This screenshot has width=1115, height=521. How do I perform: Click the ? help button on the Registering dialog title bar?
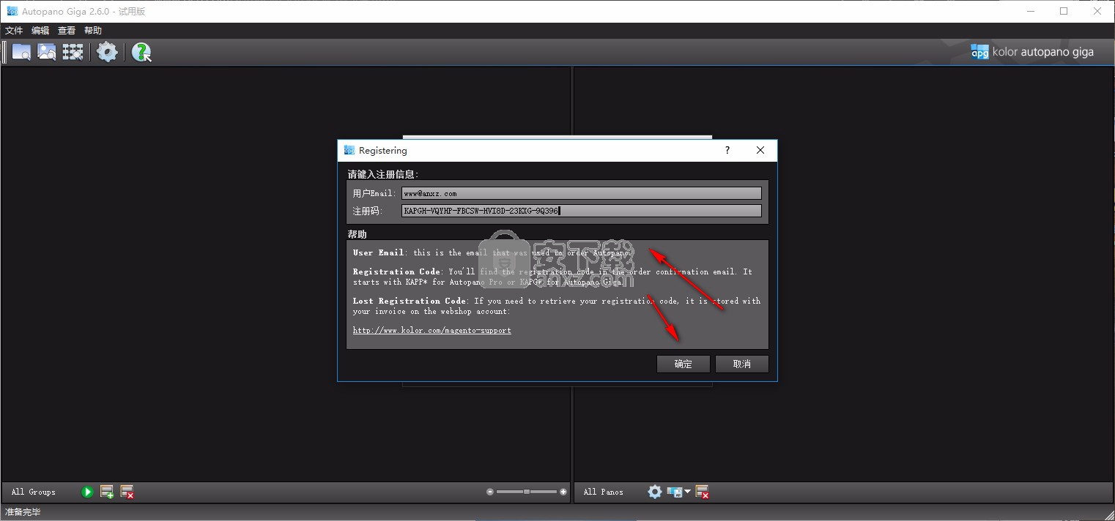click(x=727, y=150)
